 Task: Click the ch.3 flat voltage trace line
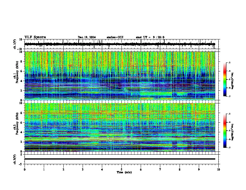click(120, 159)
